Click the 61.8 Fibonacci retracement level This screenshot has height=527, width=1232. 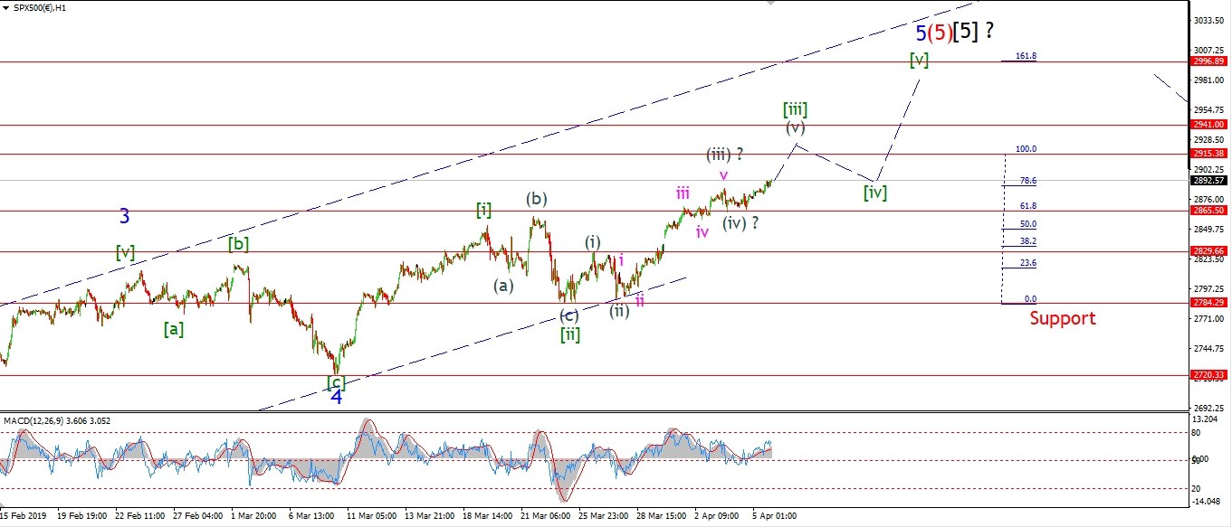pos(1027,206)
